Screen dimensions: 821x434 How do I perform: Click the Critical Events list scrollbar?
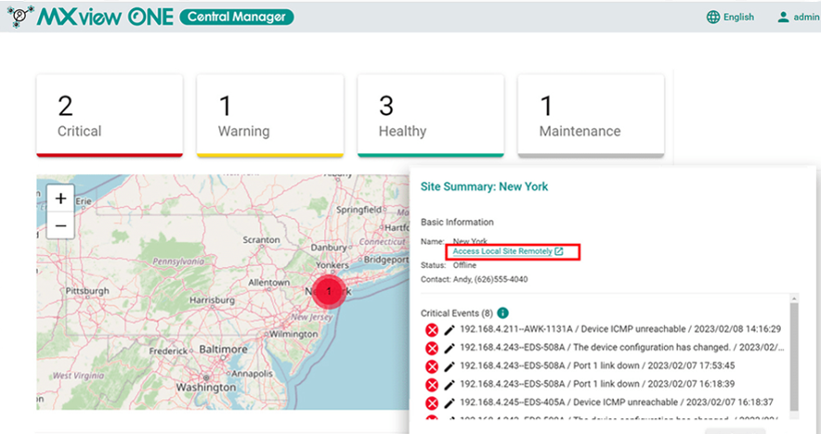point(794,357)
